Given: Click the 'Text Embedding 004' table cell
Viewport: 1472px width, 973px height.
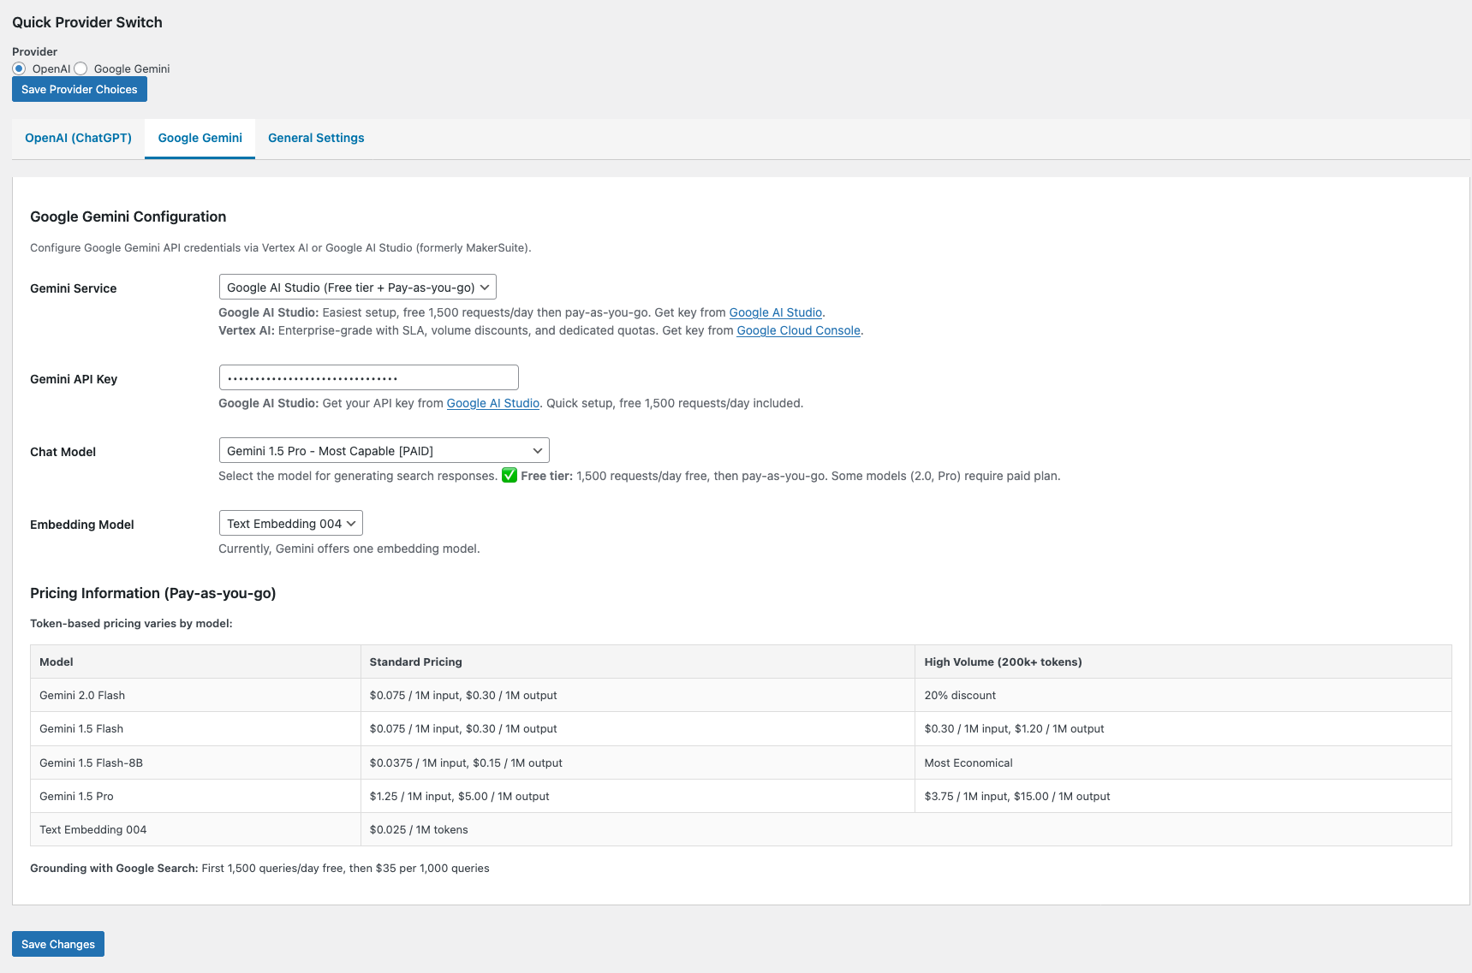Looking at the screenshot, I should 195,829.
